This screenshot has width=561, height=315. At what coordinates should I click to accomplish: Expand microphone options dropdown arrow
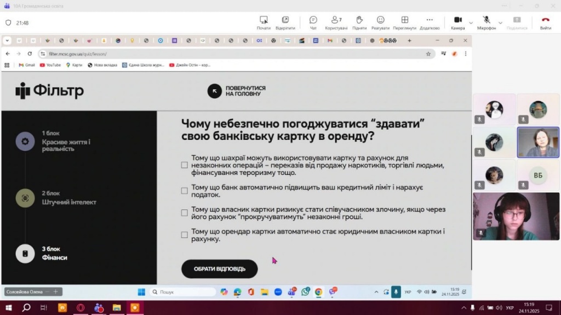pos(500,23)
